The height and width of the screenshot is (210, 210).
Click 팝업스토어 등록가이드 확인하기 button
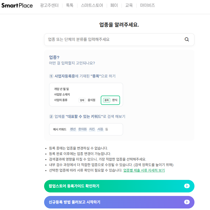coord(119,186)
